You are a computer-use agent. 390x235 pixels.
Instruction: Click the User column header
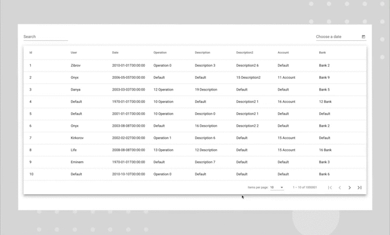coord(74,53)
